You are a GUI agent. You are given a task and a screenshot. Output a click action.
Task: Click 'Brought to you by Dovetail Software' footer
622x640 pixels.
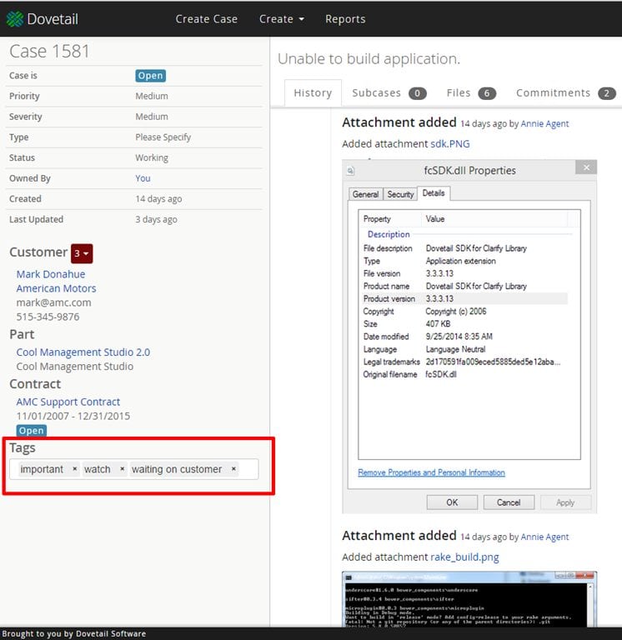point(74,634)
